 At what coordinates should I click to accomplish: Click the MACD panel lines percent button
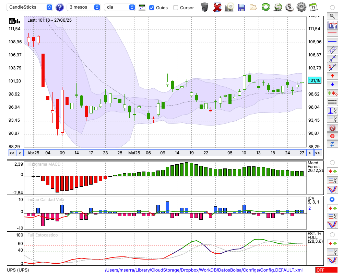[x=332, y=180]
